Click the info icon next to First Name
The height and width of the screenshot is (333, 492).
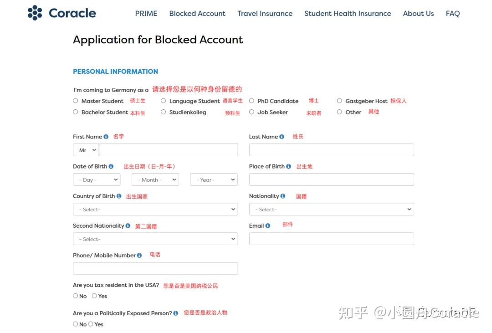click(x=105, y=136)
